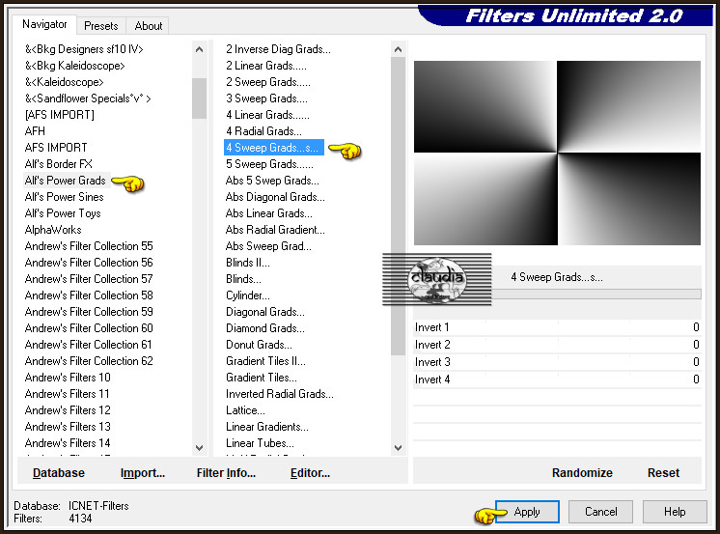Select the Linear Gradients... filter
Viewport: 720px width, 534px height.
tap(267, 427)
